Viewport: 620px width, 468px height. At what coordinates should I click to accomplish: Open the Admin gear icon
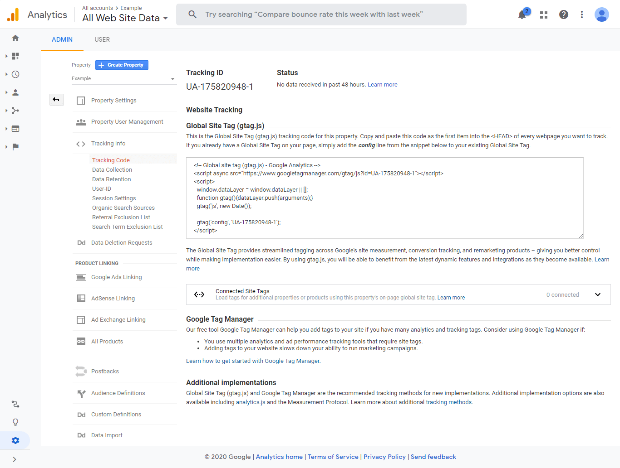[x=15, y=440]
